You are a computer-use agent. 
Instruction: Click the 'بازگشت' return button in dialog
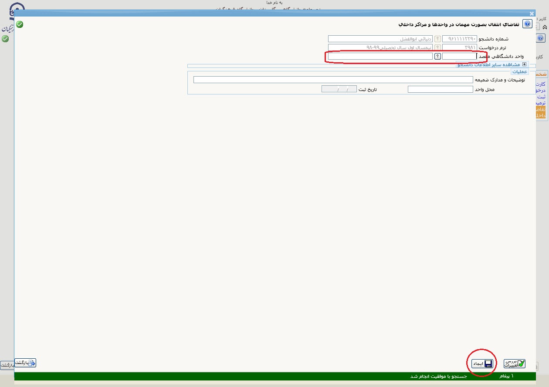[25, 363]
